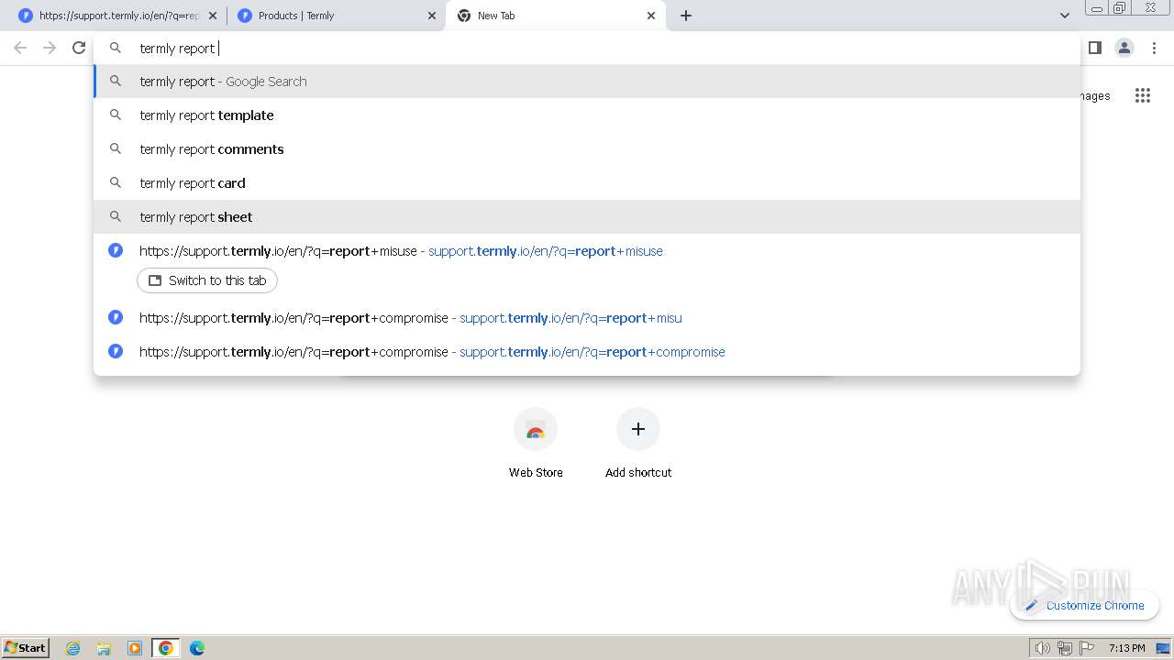The width and height of the screenshot is (1174, 660).
Task: Click the Termly favicon of report+misuse suggestion
Action: pos(116,250)
